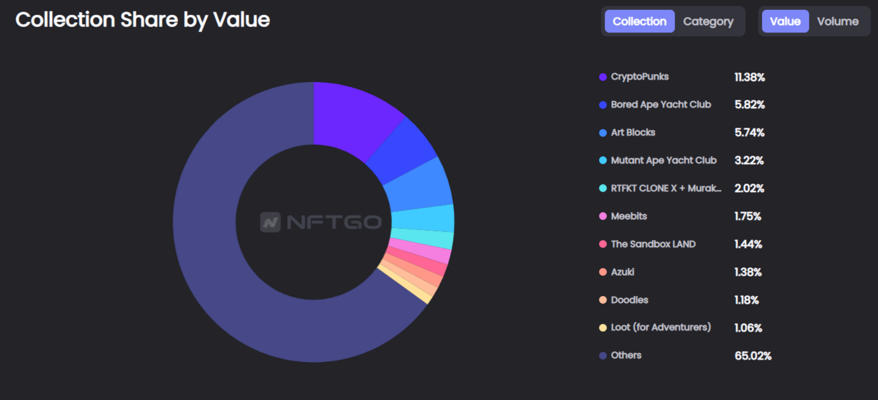The width and height of the screenshot is (878, 400).
Task: Click the 1.18% value
Action: click(x=746, y=300)
